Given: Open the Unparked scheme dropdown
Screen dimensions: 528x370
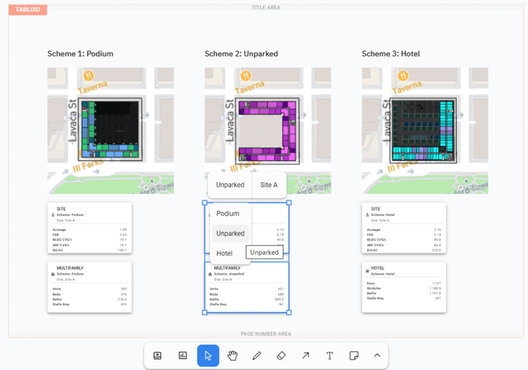Looking at the screenshot, I should pyautogui.click(x=230, y=185).
